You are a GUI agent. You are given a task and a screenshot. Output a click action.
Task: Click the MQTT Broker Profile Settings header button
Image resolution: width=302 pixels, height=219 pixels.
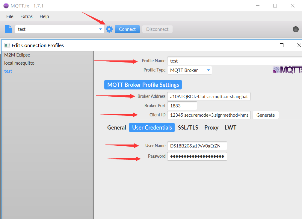tap(143, 85)
